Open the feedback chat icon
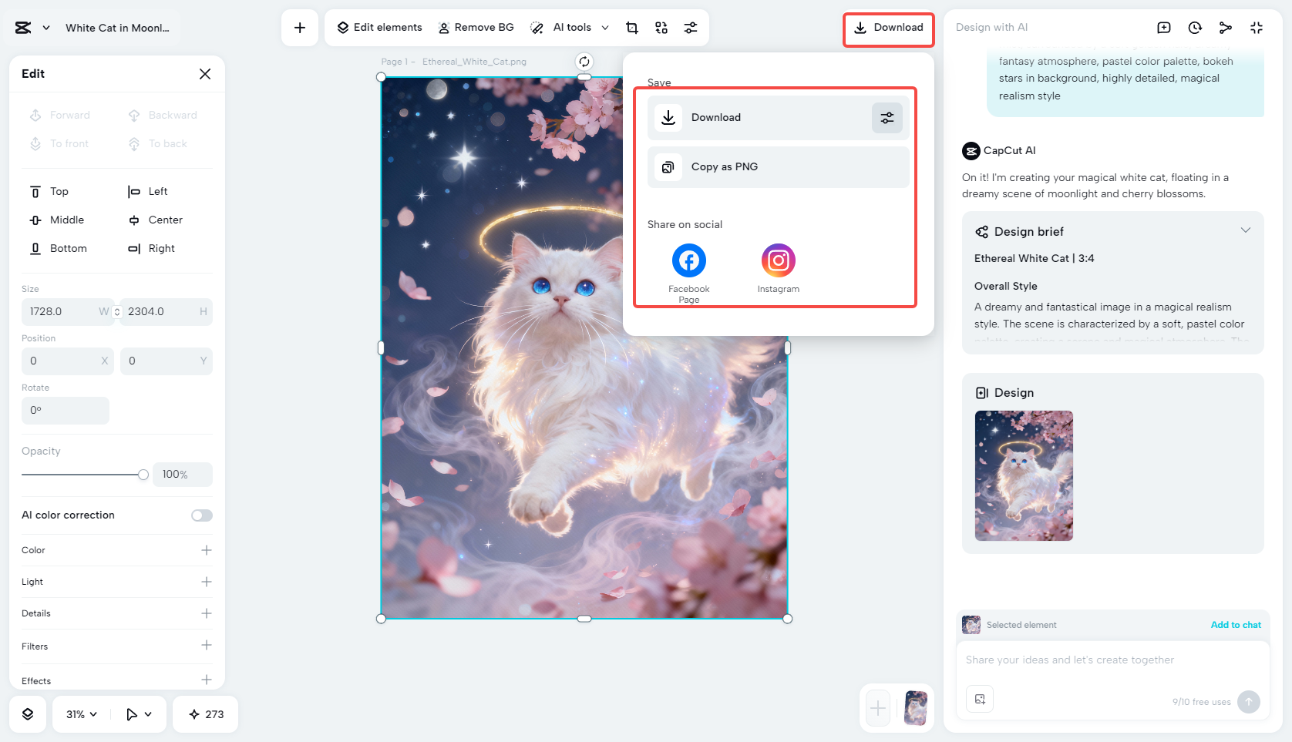Image resolution: width=1292 pixels, height=742 pixels. (x=1163, y=27)
